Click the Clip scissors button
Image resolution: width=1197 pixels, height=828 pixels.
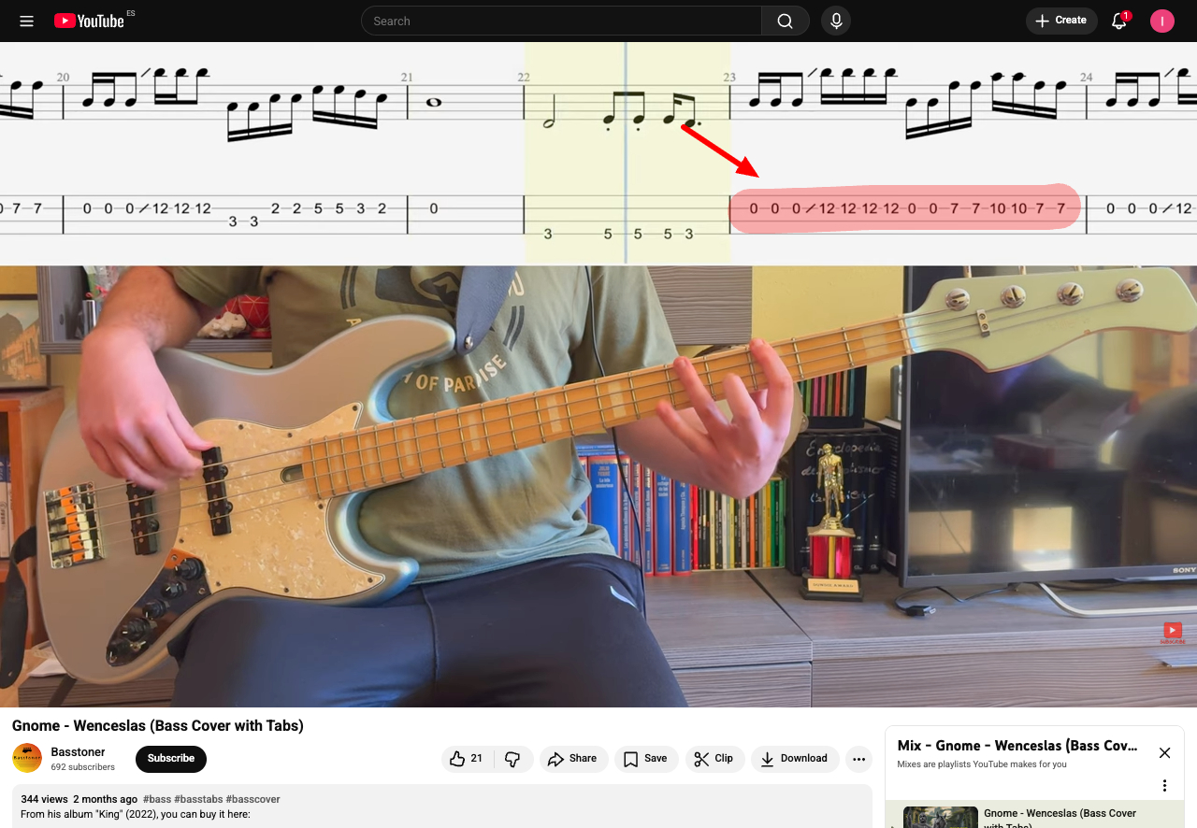click(714, 759)
